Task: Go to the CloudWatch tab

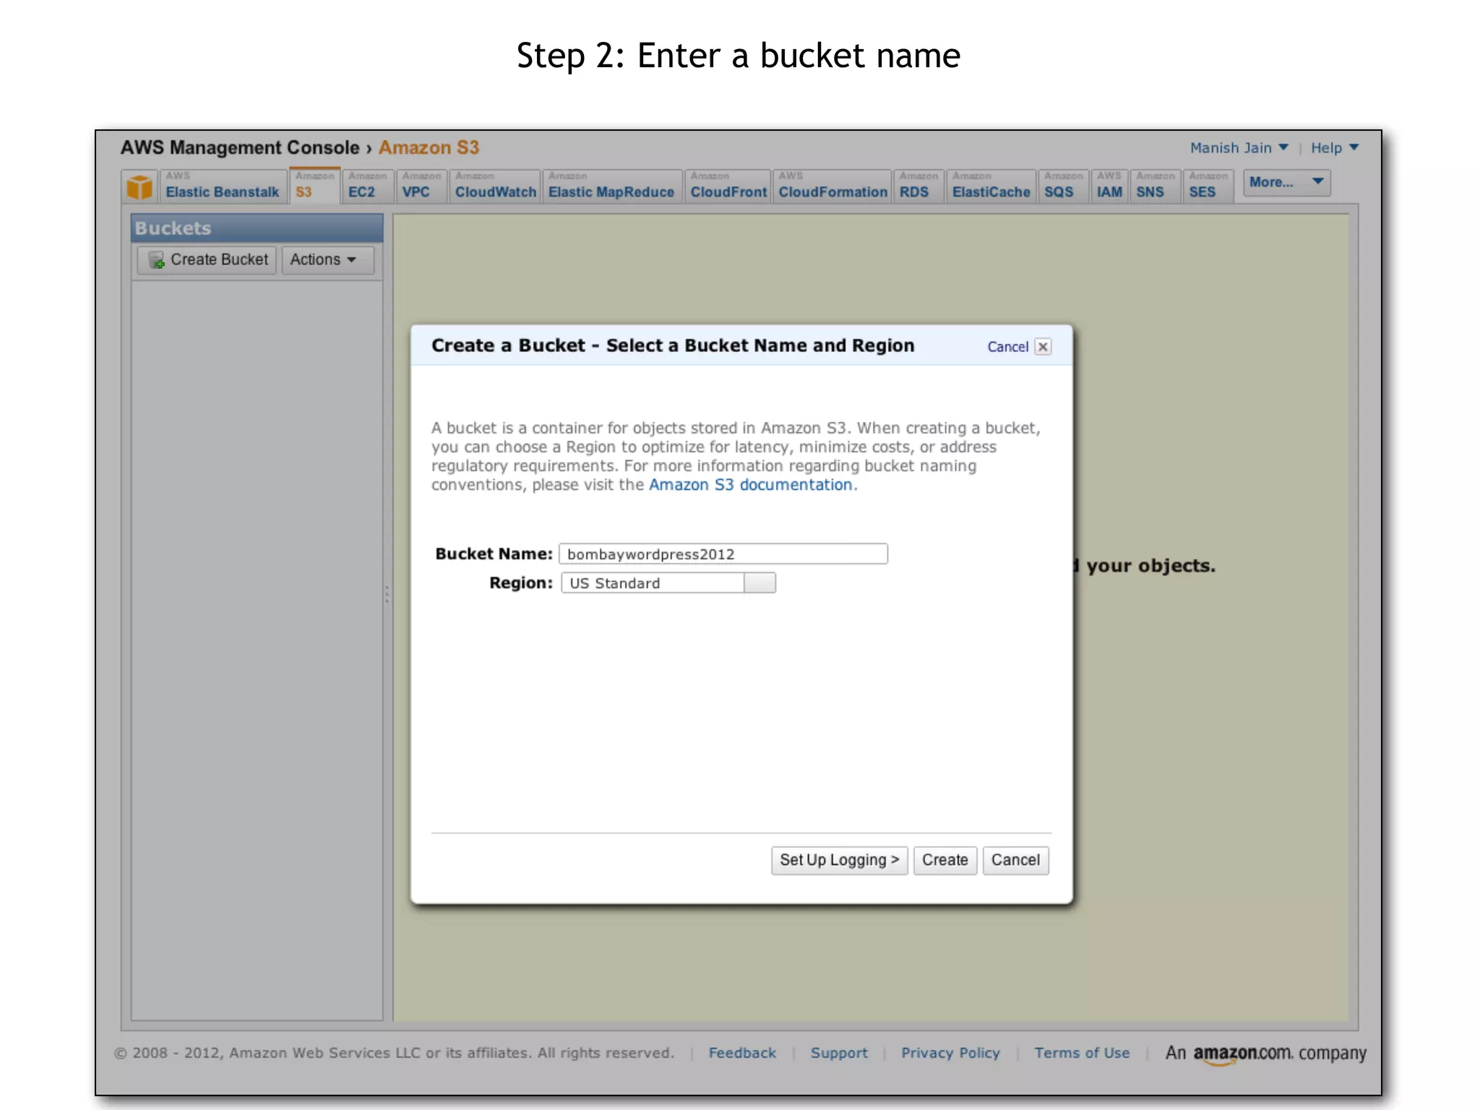Action: pyautogui.click(x=495, y=186)
